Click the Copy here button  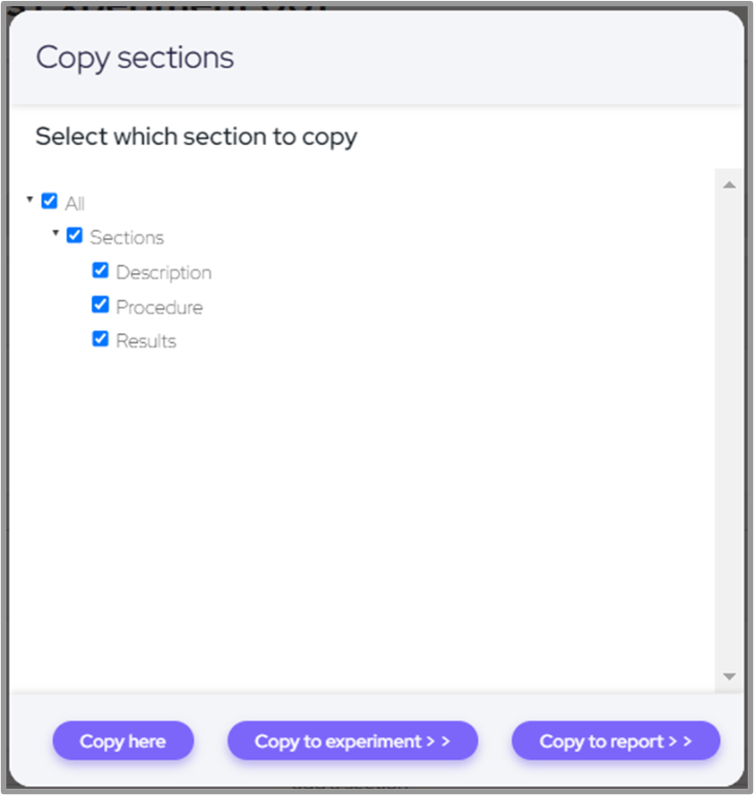click(123, 741)
